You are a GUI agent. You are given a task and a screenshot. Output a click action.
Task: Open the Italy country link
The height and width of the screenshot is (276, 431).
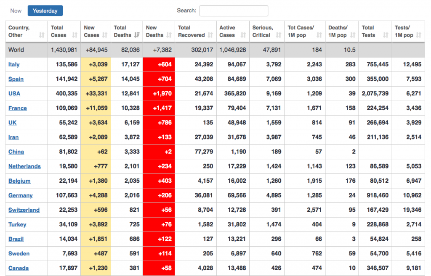[x=14, y=65]
